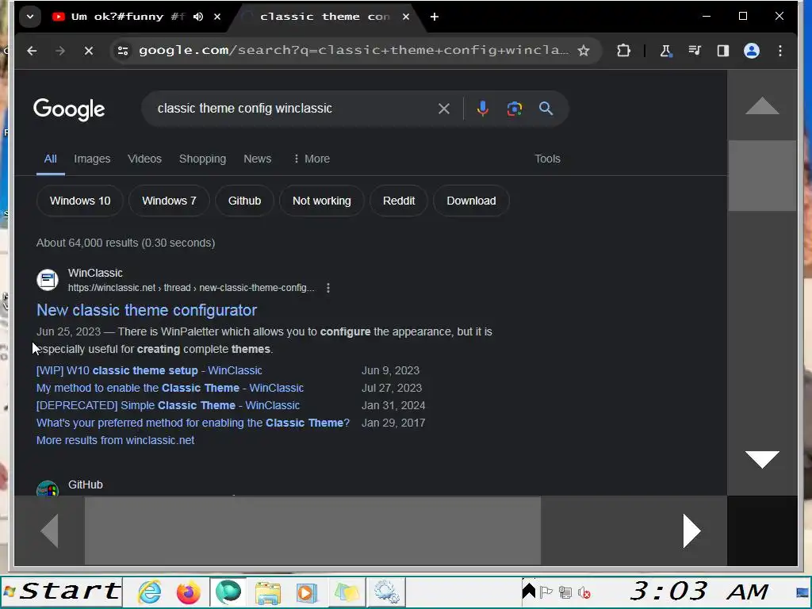The width and height of the screenshot is (812, 609).
Task: Switch to Images results
Action: pyautogui.click(x=92, y=159)
